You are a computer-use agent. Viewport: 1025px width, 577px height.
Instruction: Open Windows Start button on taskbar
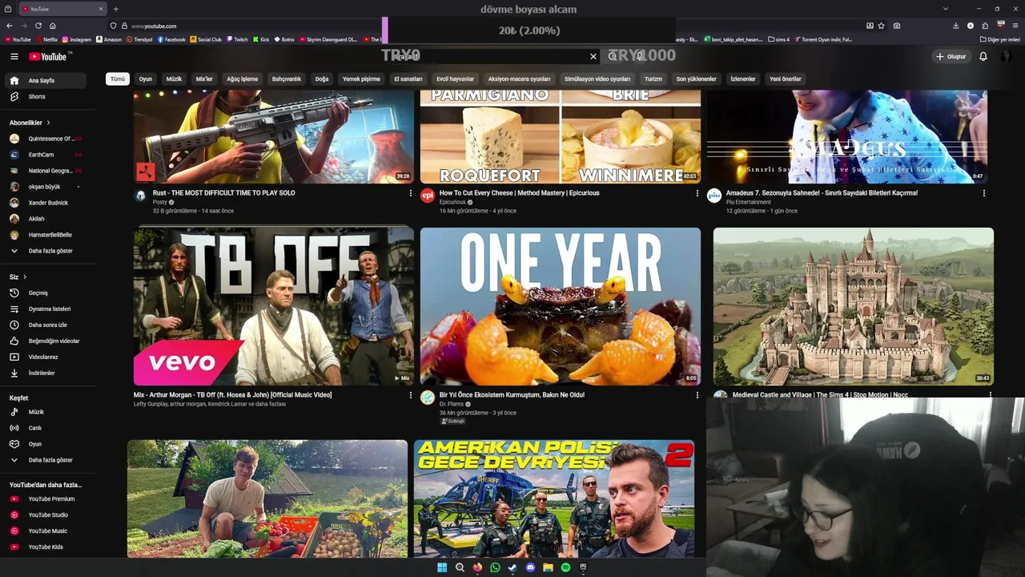pos(442,567)
